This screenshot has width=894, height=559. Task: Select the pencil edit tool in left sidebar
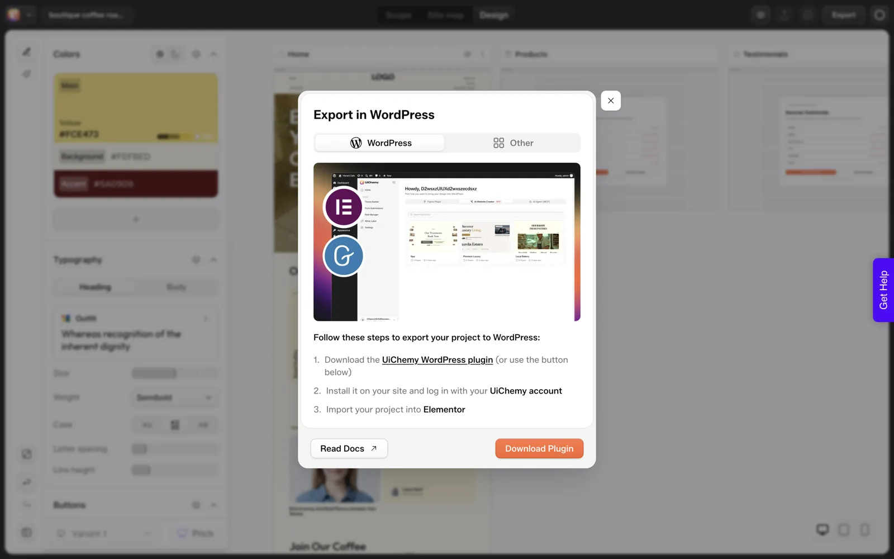tap(26, 52)
